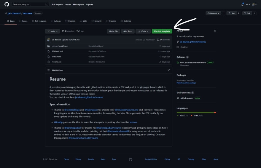Image resolution: width=261 pixels, height=168 pixels.
Task: Open README table of contents icon
Action: click(x=48, y=70)
